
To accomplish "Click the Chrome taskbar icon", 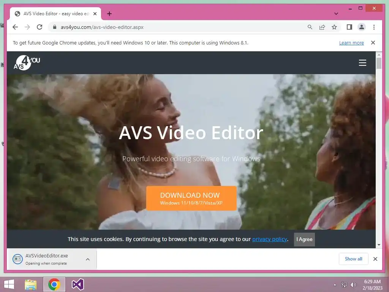I will point(54,284).
